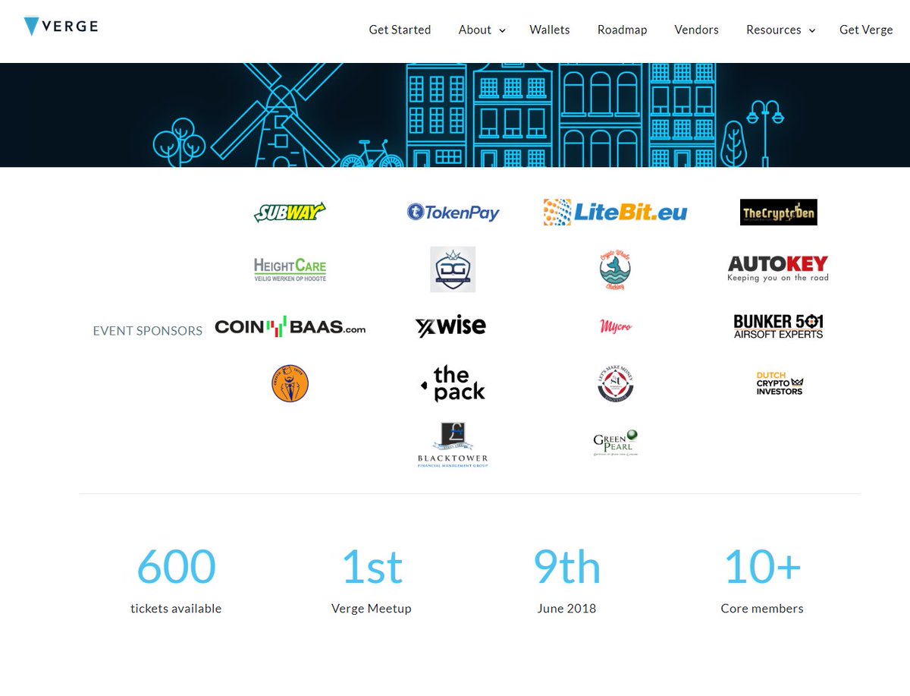Visit the CoinBaas.com sponsor logo
This screenshot has width=910, height=696.
pyautogui.click(x=290, y=327)
